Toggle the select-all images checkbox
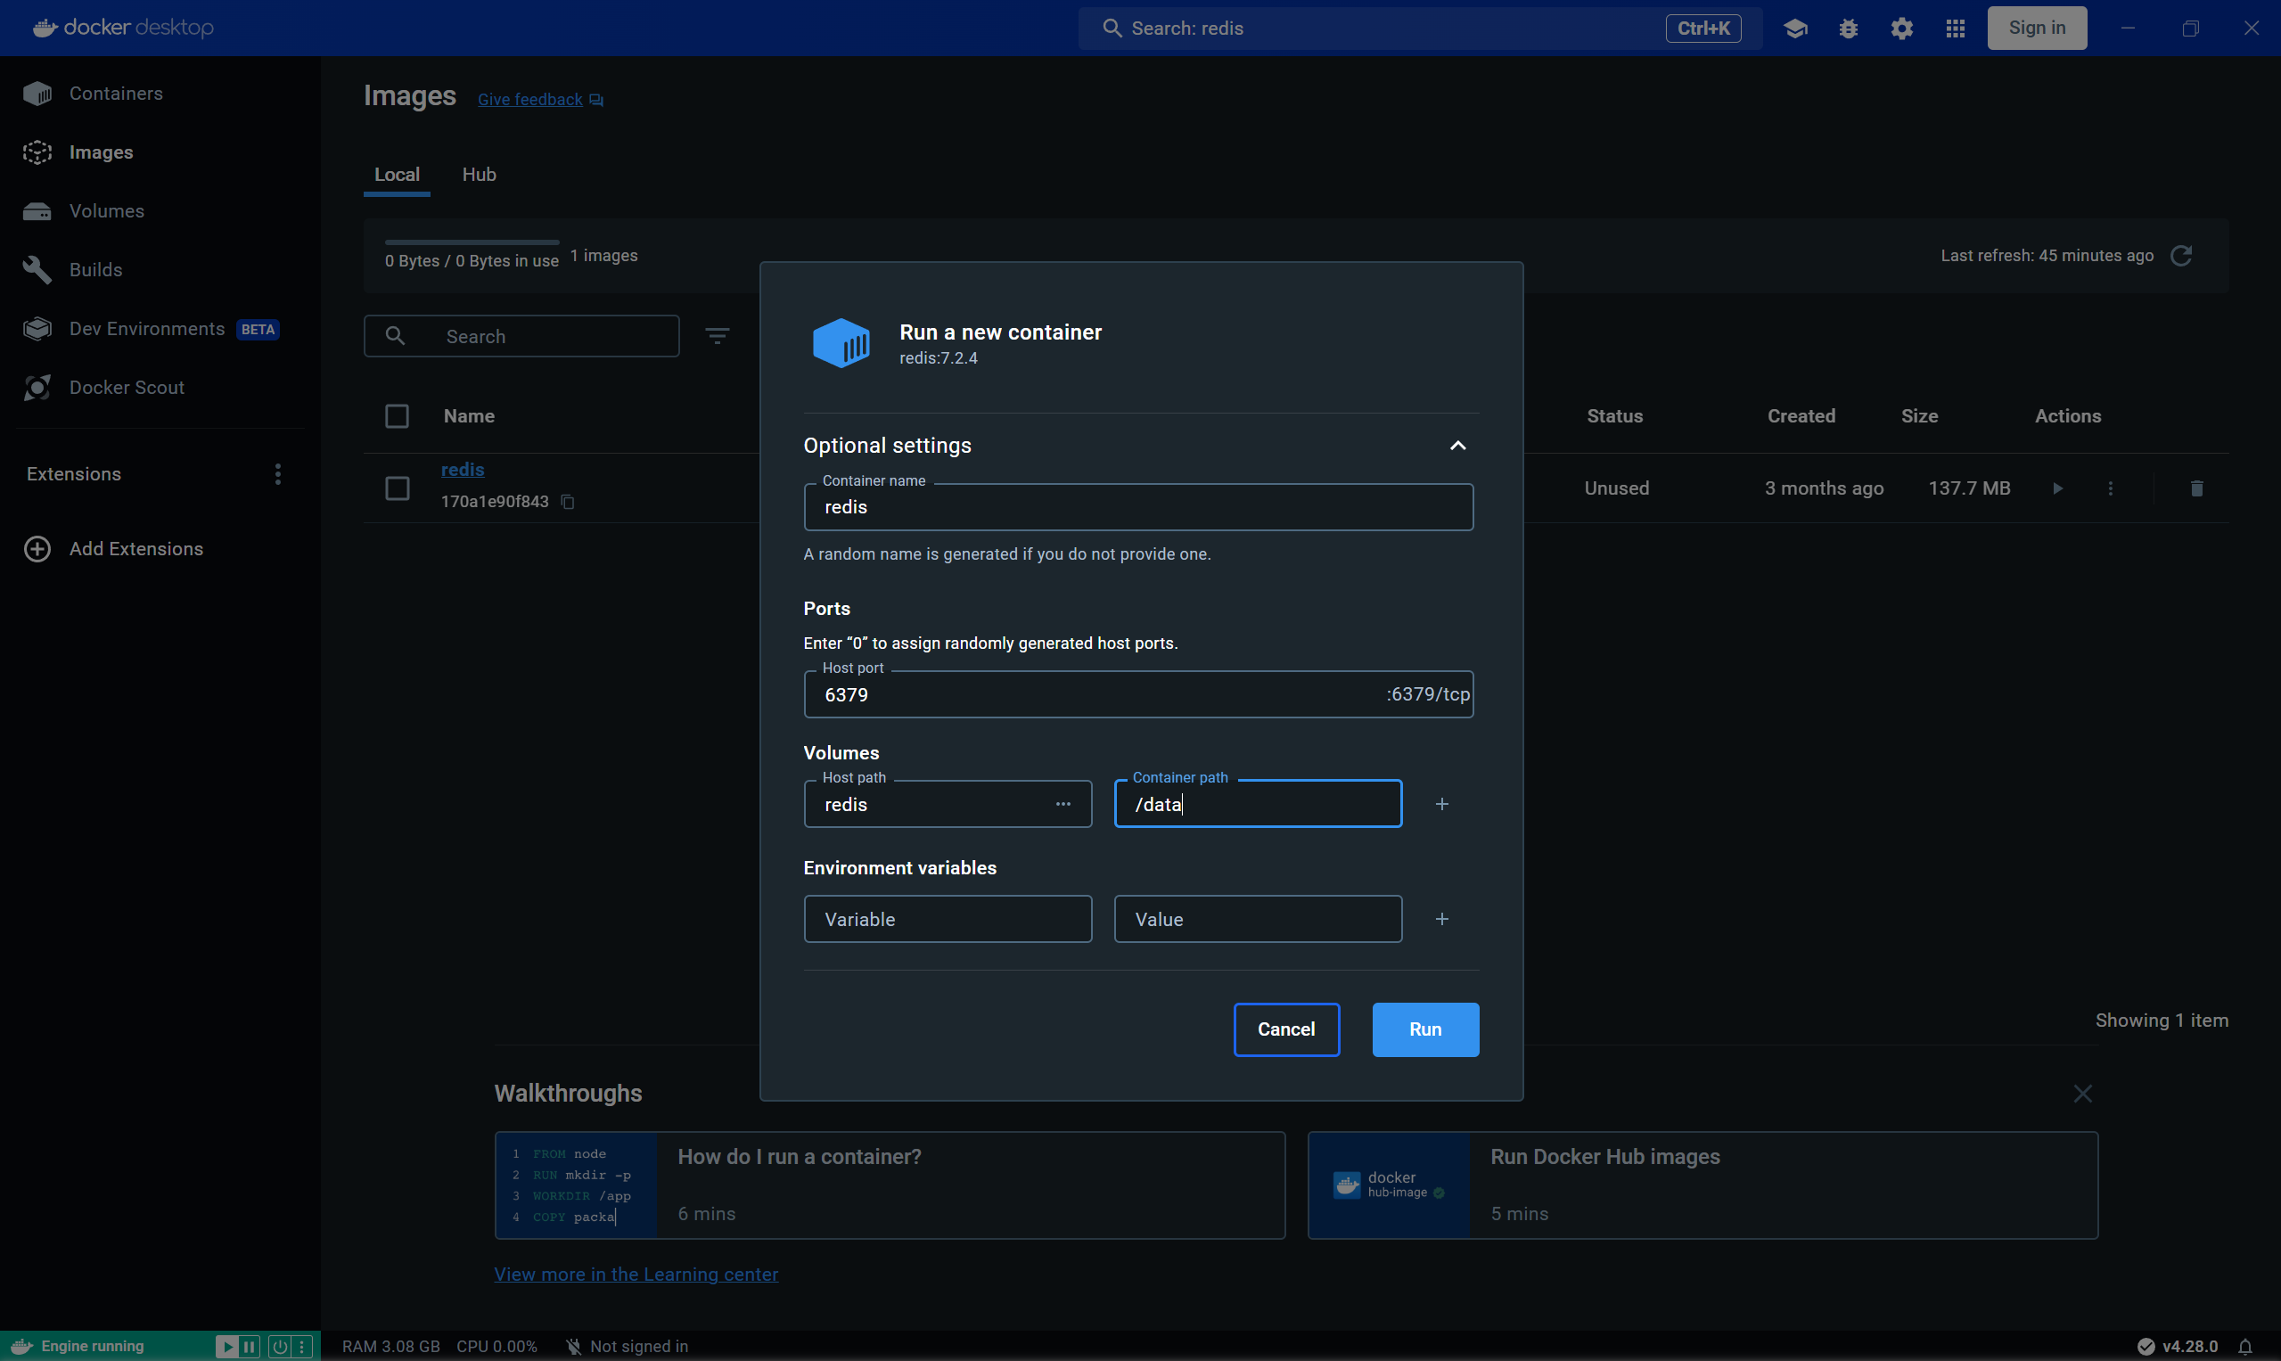The height and width of the screenshot is (1361, 2281). click(398, 416)
